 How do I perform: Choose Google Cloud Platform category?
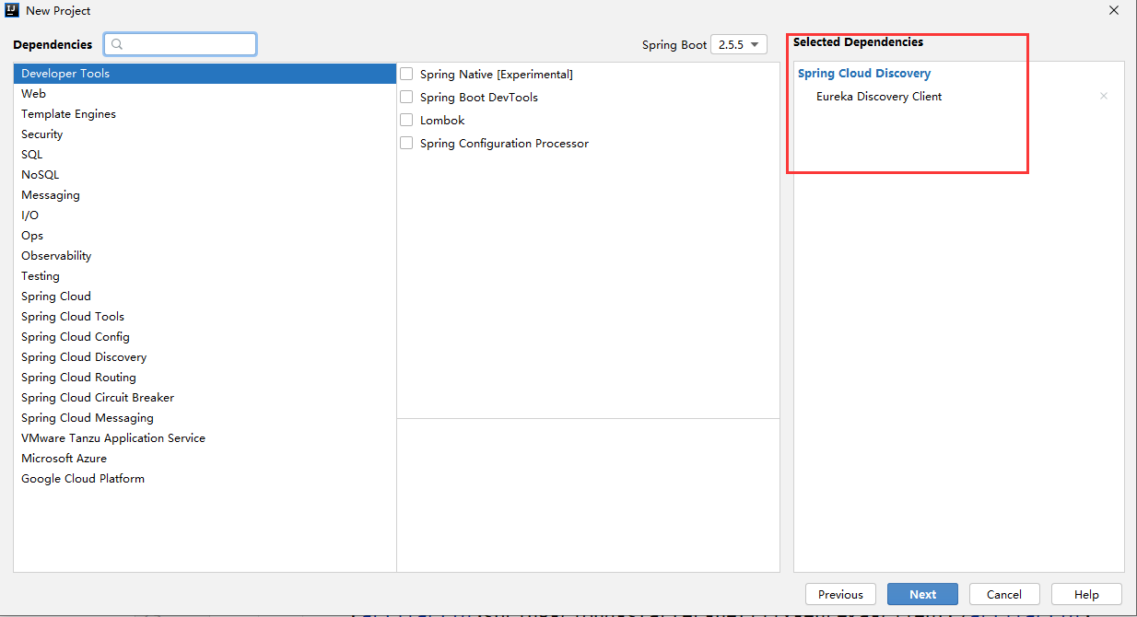pos(205,479)
